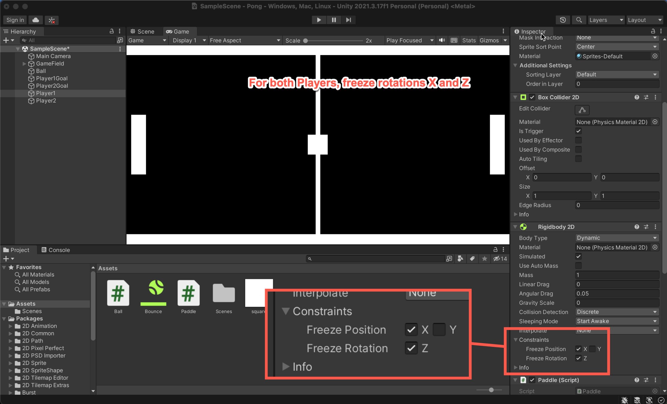
Task: Open the undo history icon
Action: click(563, 20)
